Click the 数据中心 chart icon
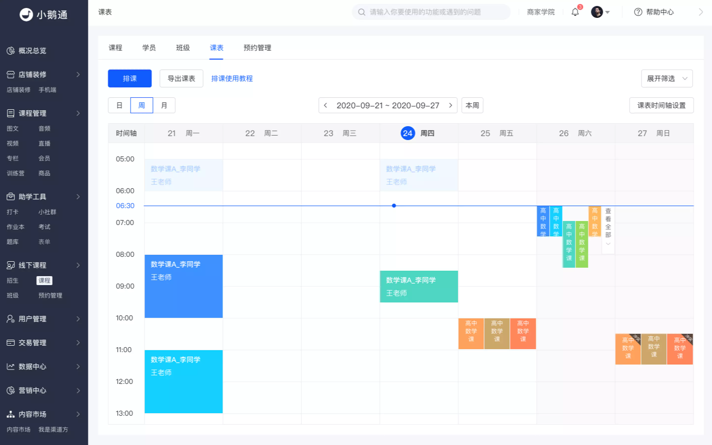 10,367
